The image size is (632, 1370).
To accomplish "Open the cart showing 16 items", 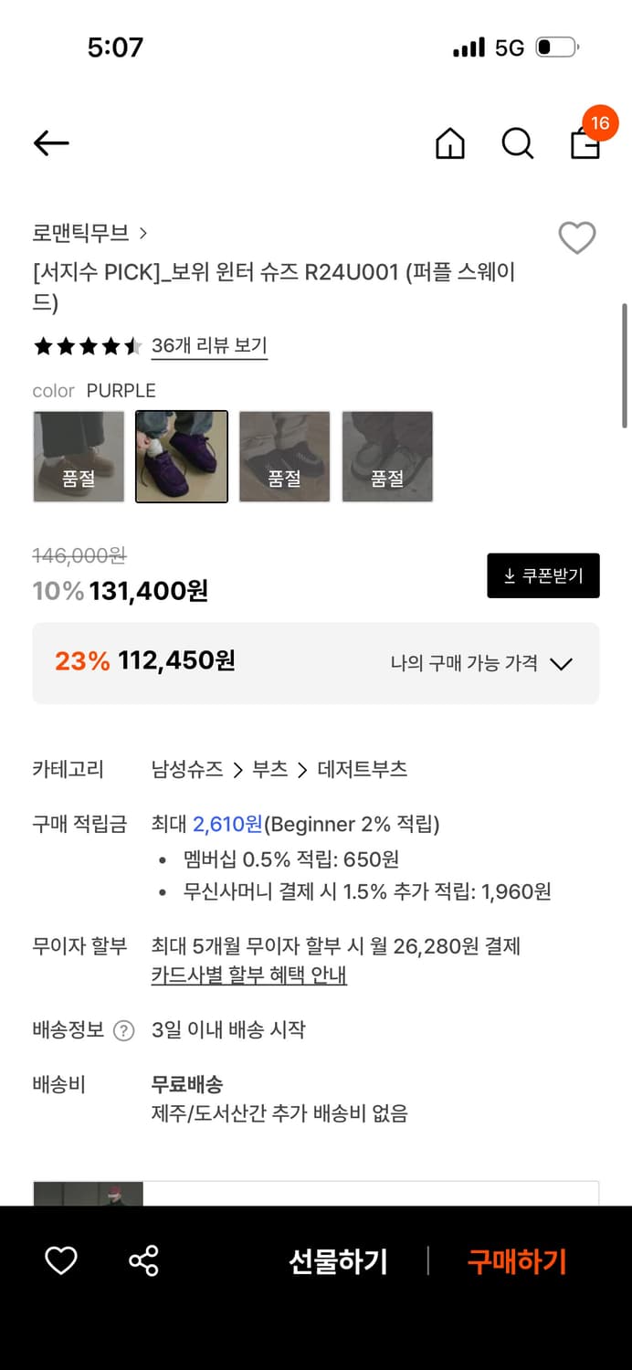I will [585, 143].
